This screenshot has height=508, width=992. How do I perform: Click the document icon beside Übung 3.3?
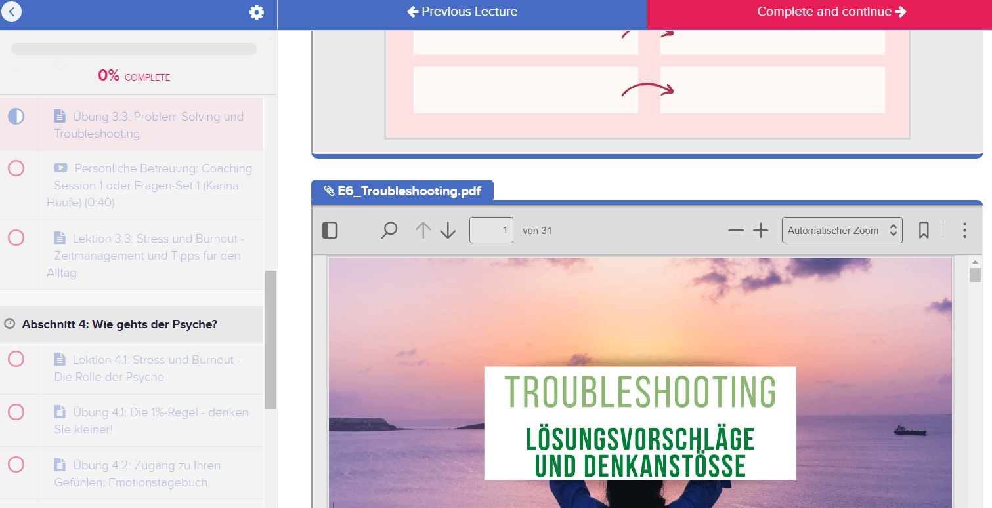click(x=60, y=116)
